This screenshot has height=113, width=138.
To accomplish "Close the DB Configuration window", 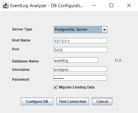I will (129, 5).
